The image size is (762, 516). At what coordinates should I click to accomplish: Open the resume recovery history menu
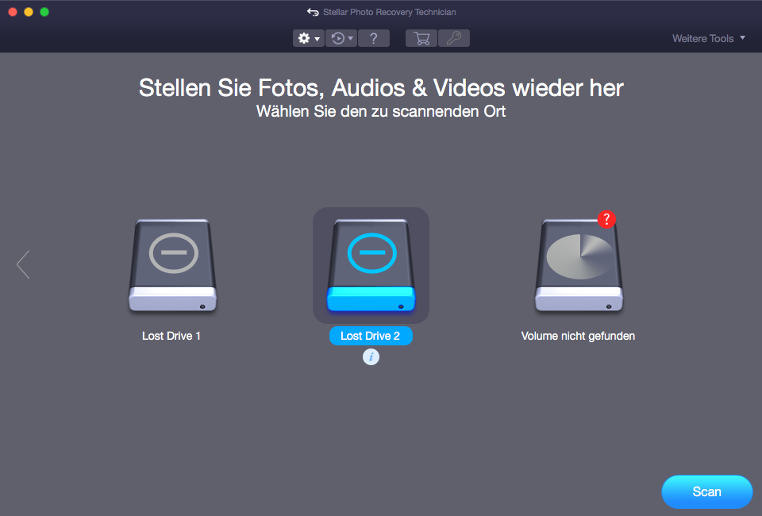341,38
